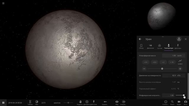Multiply atmosphere mass by 10
189x106 pixels.
click(x=172, y=62)
